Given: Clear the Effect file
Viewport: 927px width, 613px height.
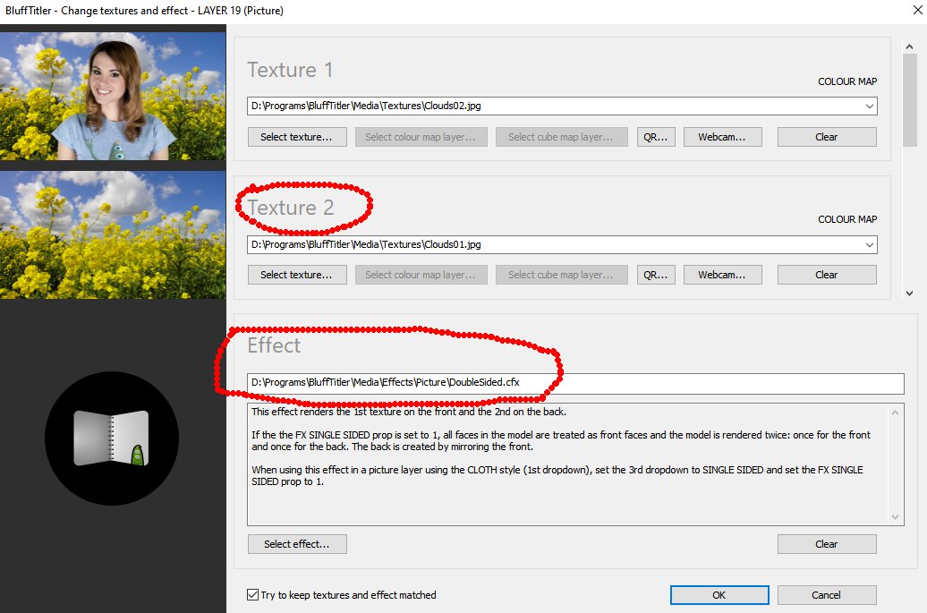Looking at the screenshot, I should tap(827, 544).
